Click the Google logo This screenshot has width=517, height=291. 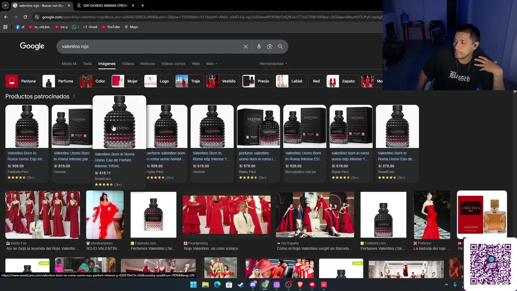click(x=32, y=46)
